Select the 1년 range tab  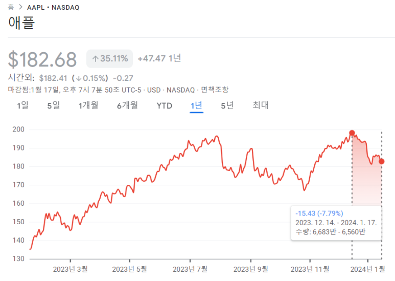point(197,105)
